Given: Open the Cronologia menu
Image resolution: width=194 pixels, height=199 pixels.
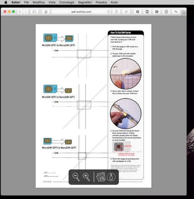Looking at the screenshot, I should pos(67,2).
